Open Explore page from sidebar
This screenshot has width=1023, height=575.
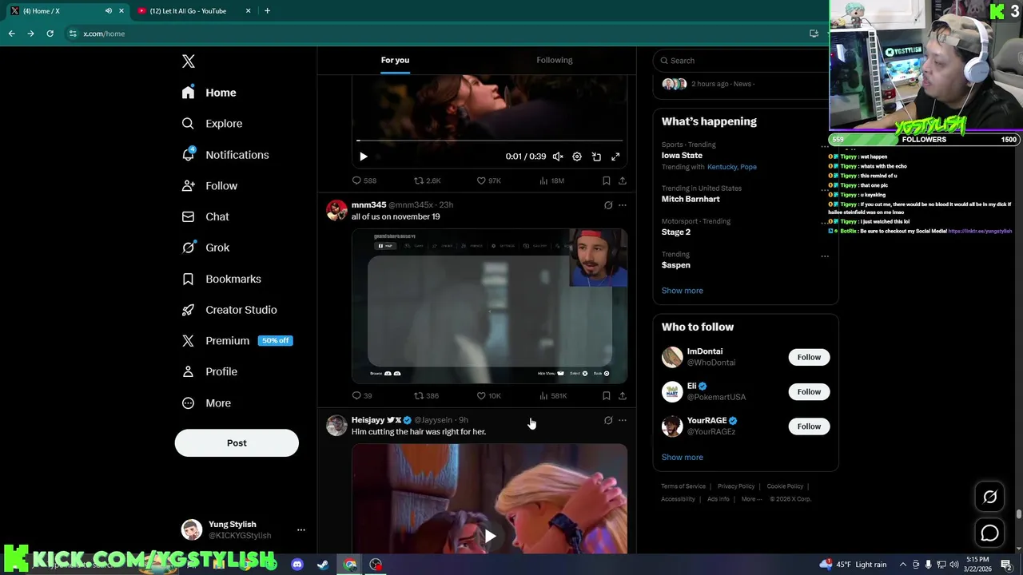pyautogui.click(x=212, y=124)
